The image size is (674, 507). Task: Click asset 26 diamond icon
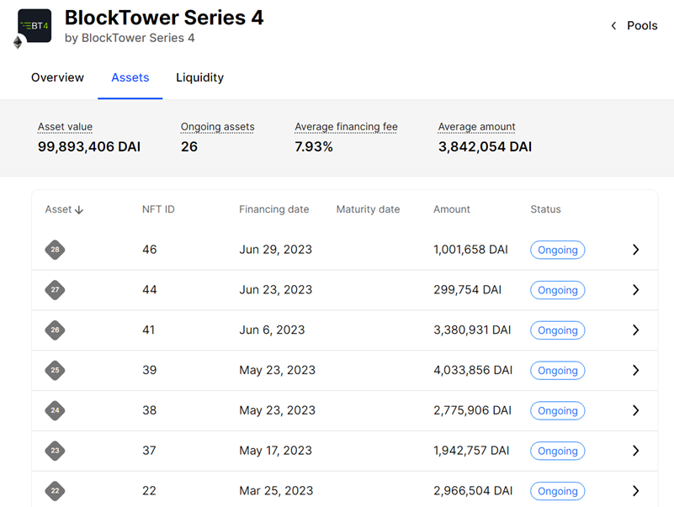pos(55,330)
